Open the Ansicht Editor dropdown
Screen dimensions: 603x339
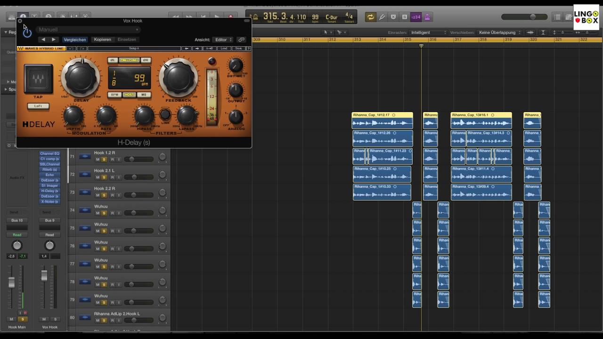click(223, 40)
